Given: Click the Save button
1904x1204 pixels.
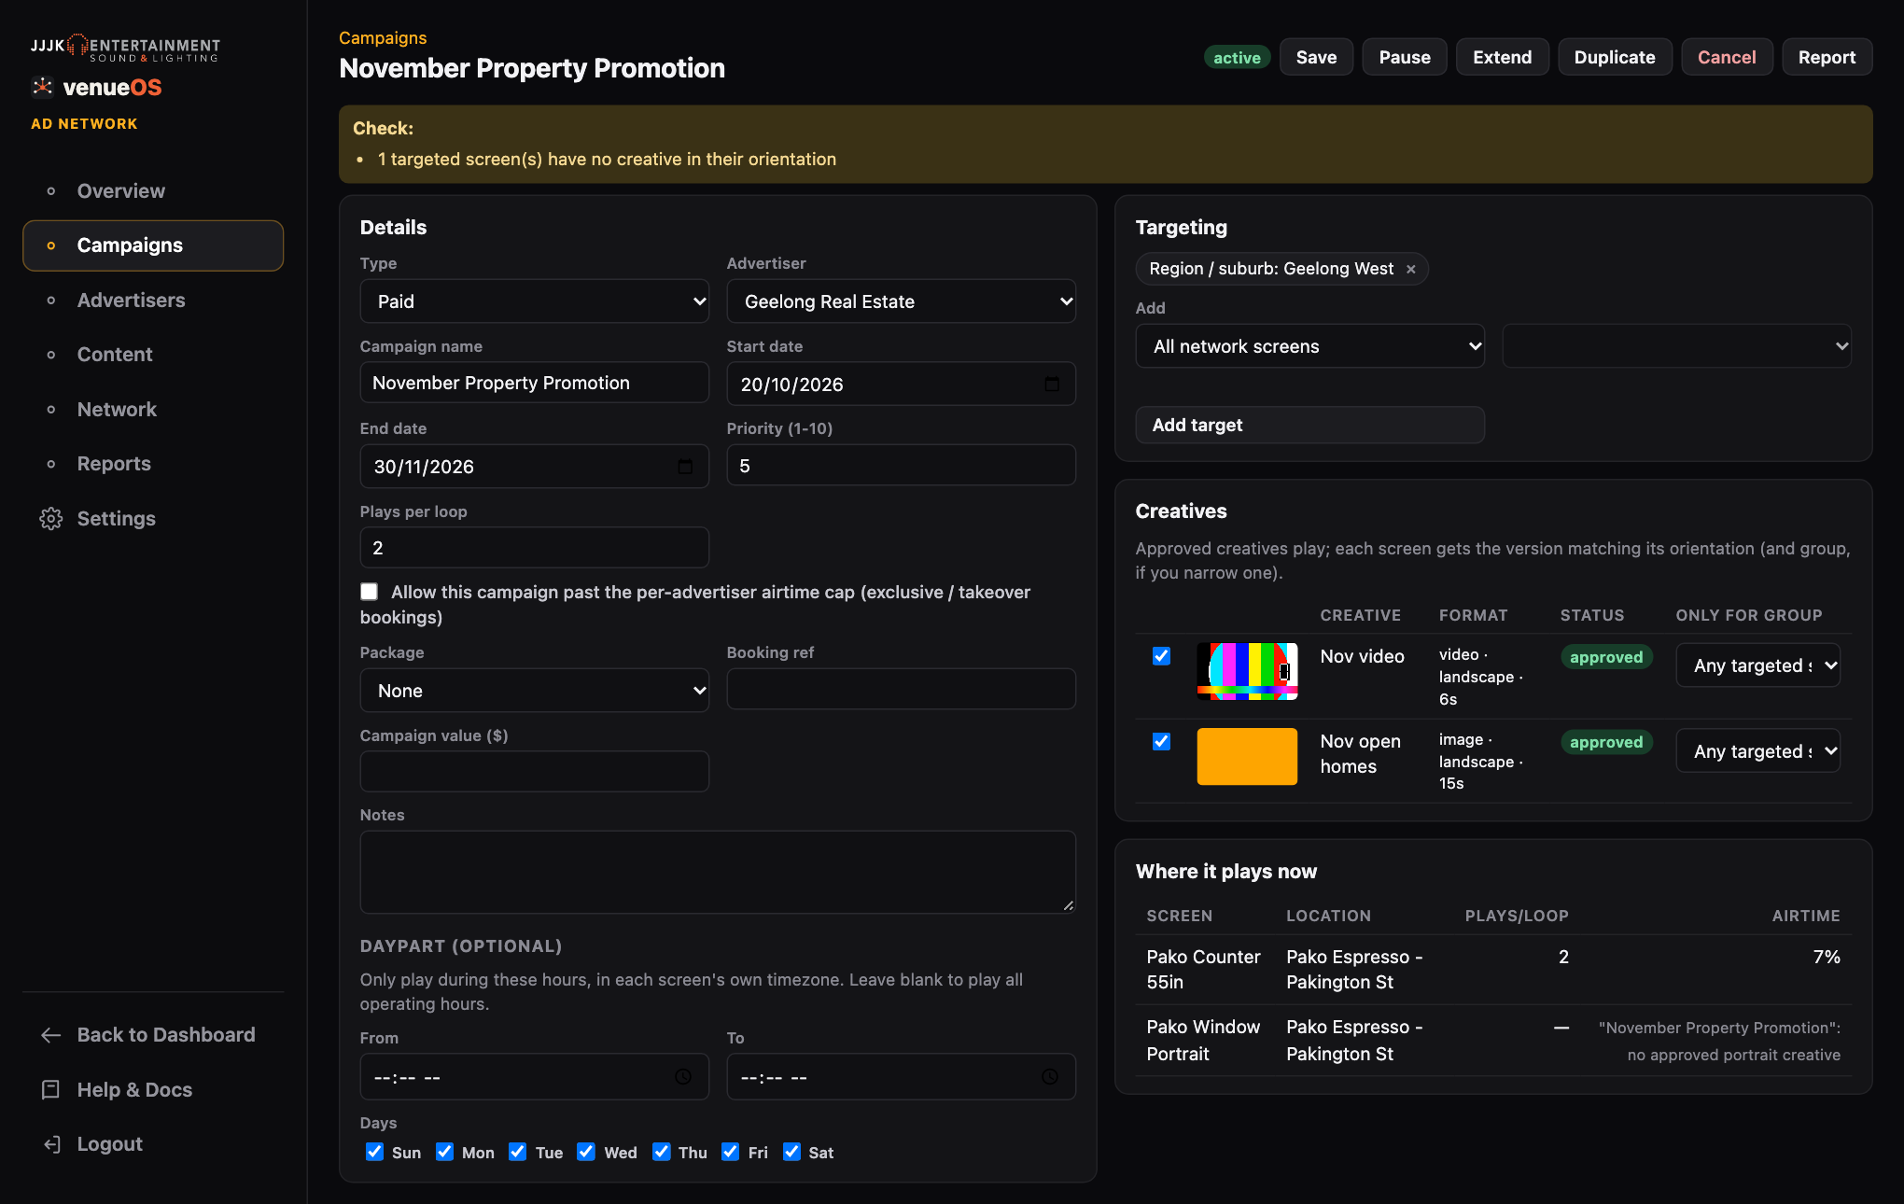Looking at the screenshot, I should pos(1316,57).
